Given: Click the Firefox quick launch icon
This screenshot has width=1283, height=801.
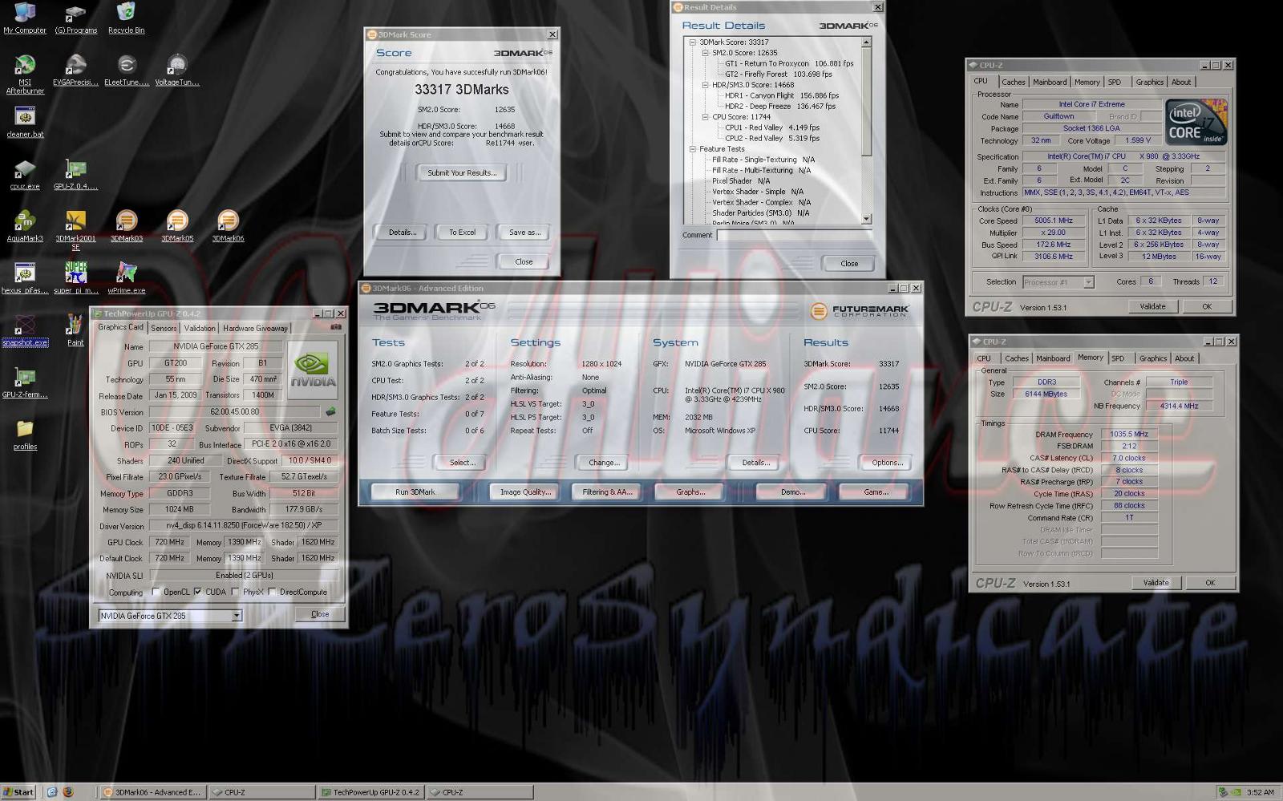Looking at the screenshot, I should tap(68, 792).
